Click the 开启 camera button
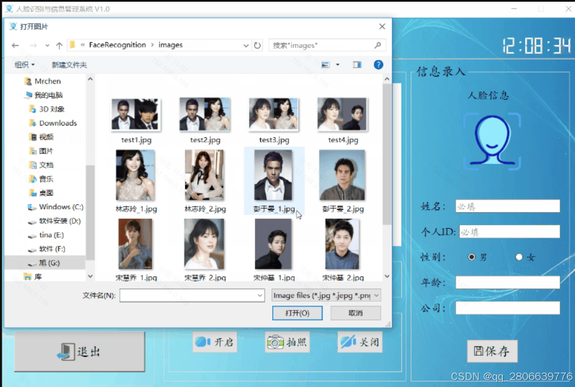This screenshot has width=575, height=387. pyautogui.click(x=215, y=342)
